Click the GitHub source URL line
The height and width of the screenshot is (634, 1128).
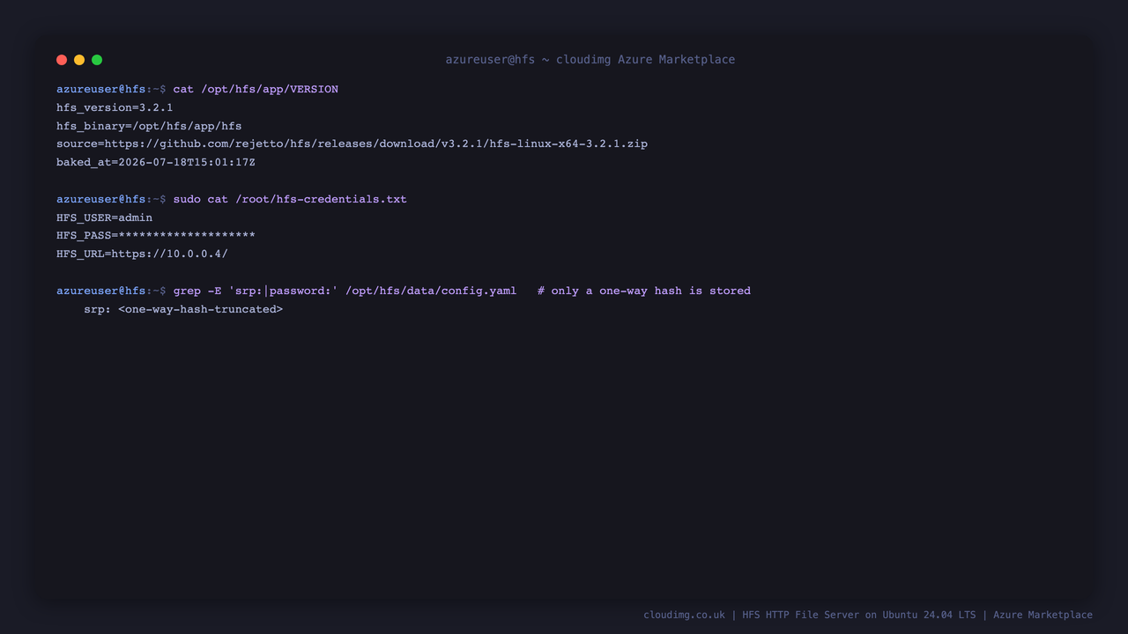coord(352,144)
